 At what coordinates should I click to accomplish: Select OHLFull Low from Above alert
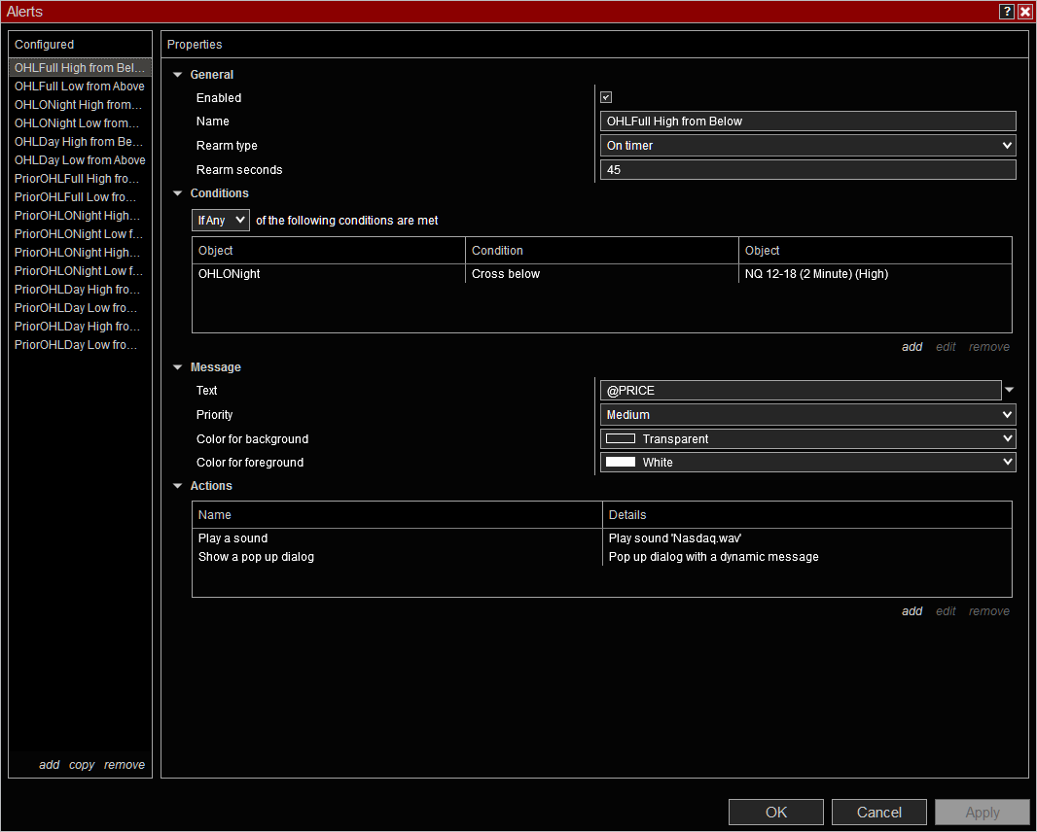tap(80, 87)
